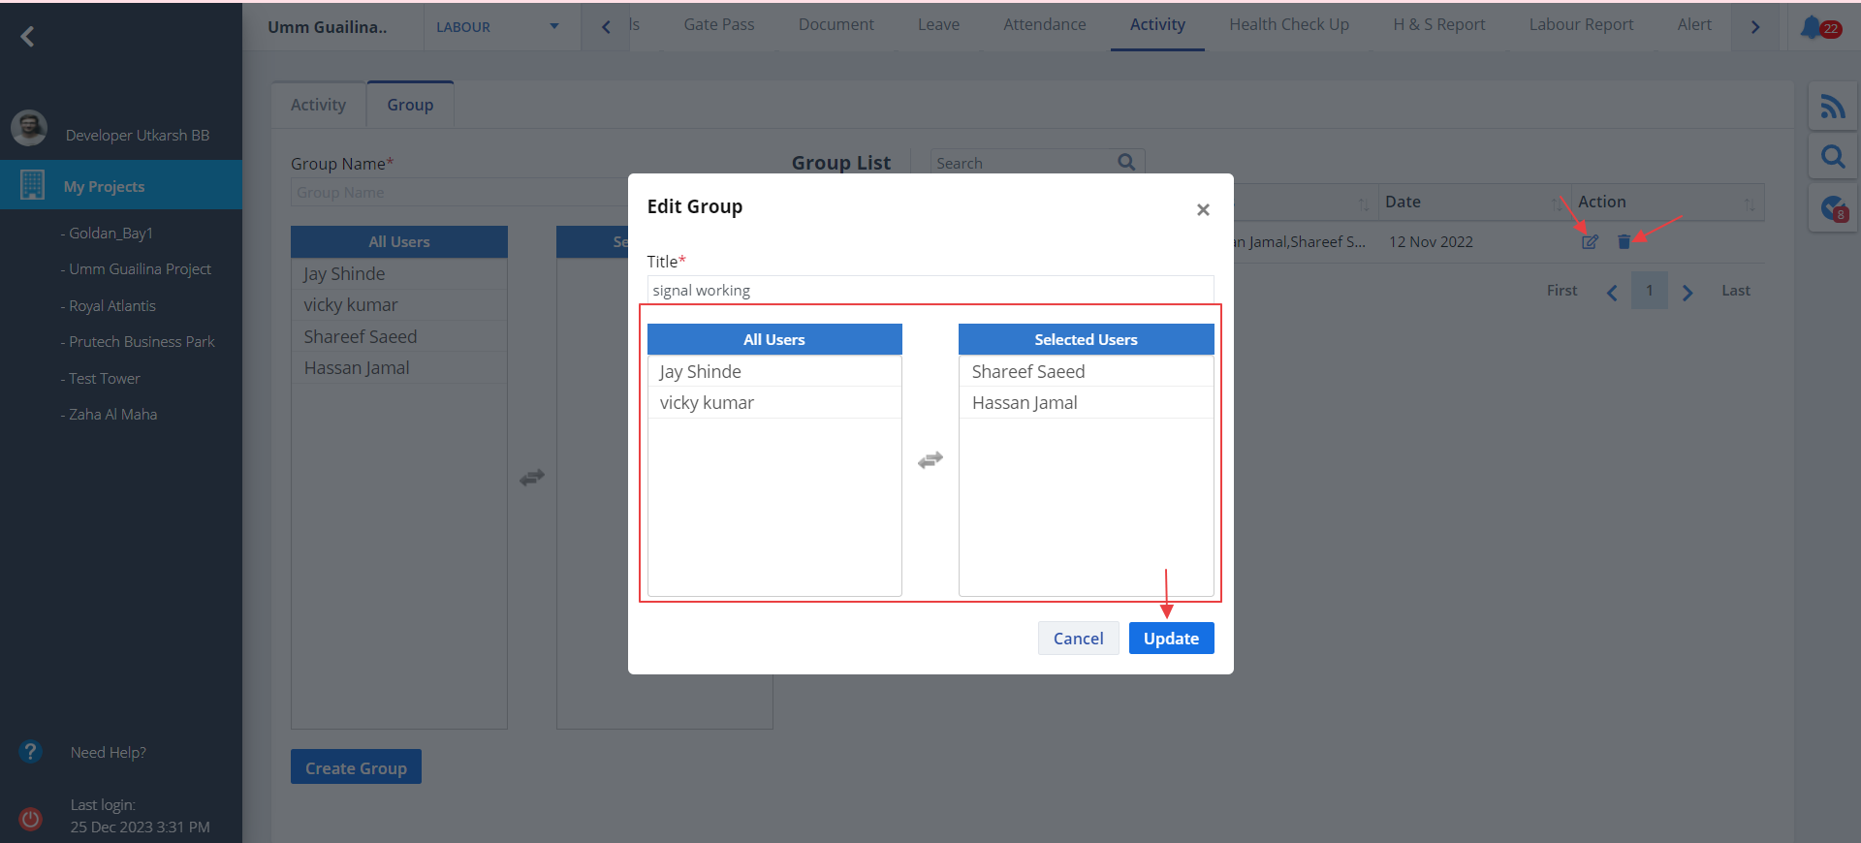Click the back arrow in sidebar
Image resolution: width=1861 pixels, height=843 pixels.
(27, 37)
